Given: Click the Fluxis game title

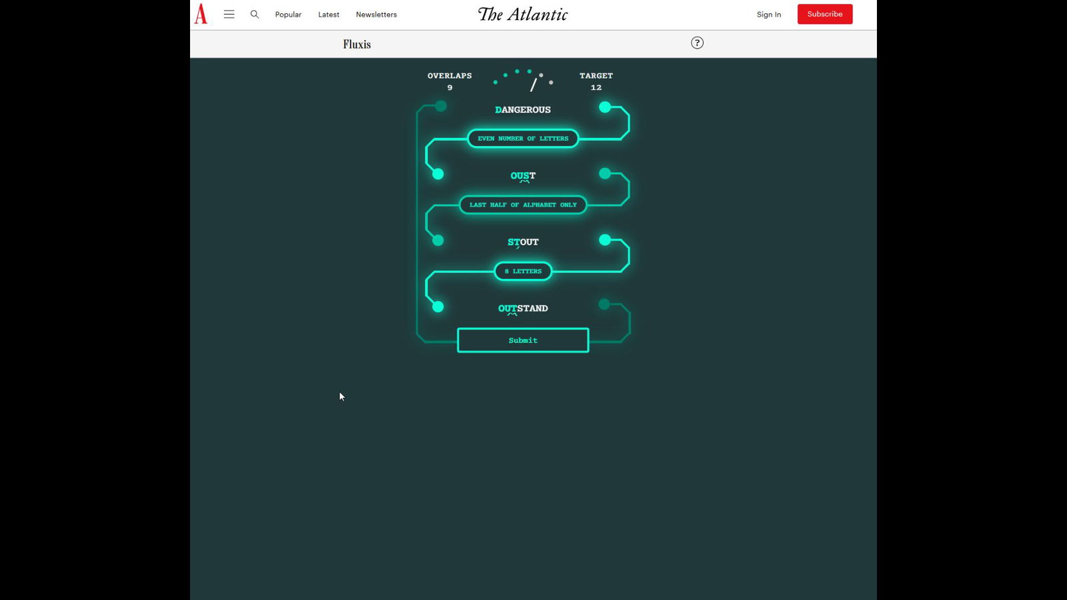Looking at the screenshot, I should pyautogui.click(x=357, y=44).
